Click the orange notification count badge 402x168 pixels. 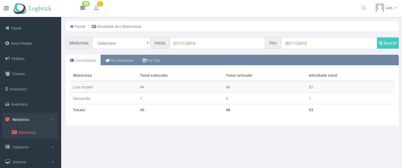pos(100,4)
